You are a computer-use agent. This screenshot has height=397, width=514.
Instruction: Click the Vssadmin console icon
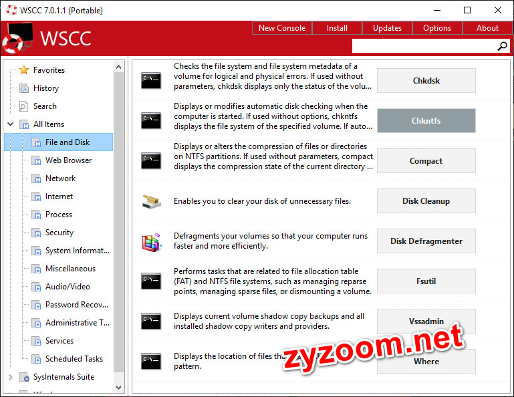[x=151, y=321]
